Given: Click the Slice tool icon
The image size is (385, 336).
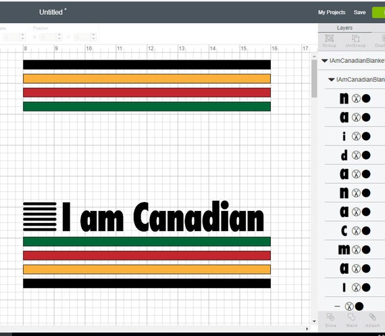Looking at the screenshot, I should point(330,317).
